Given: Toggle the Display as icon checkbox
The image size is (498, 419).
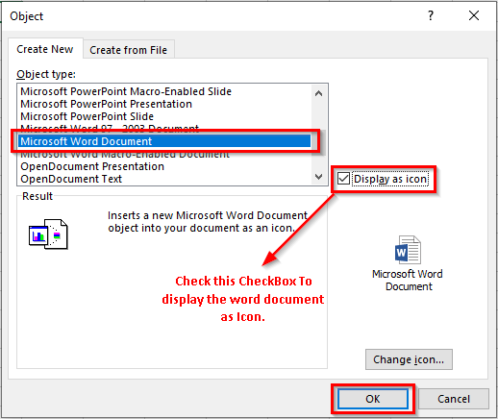Looking at the screenshot, I should click(x=343, y=179).
